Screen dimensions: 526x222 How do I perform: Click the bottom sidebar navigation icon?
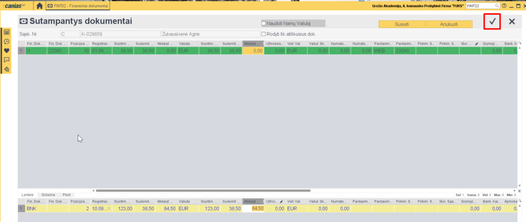point(7,69)
